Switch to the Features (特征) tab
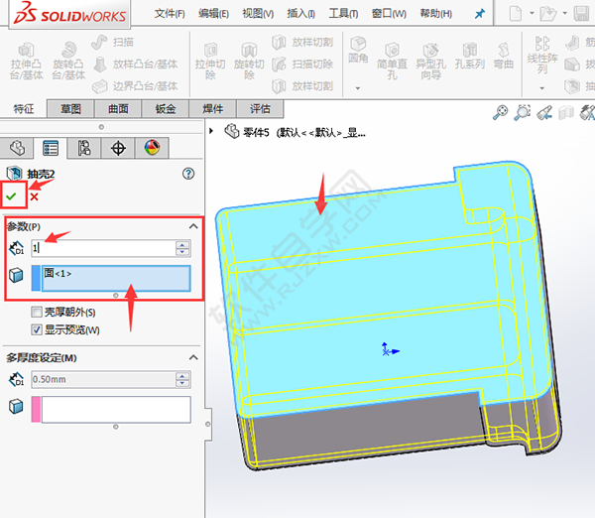The image size is (595, 518). [x=24, y=109]
